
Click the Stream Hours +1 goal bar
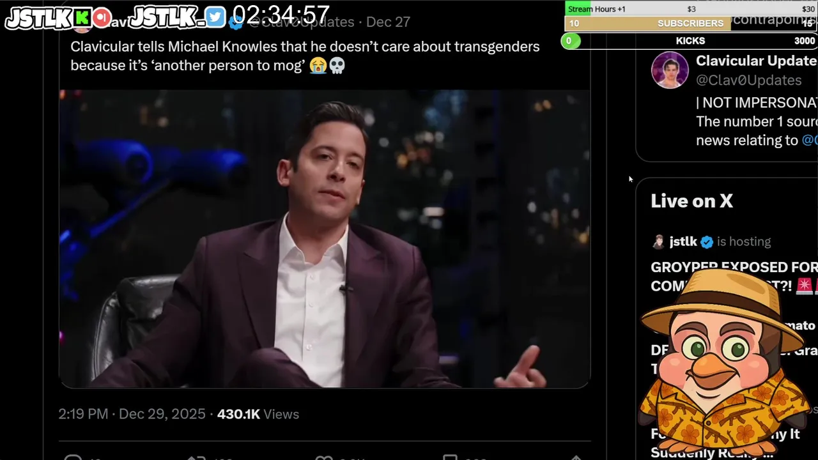coord(690,8)
